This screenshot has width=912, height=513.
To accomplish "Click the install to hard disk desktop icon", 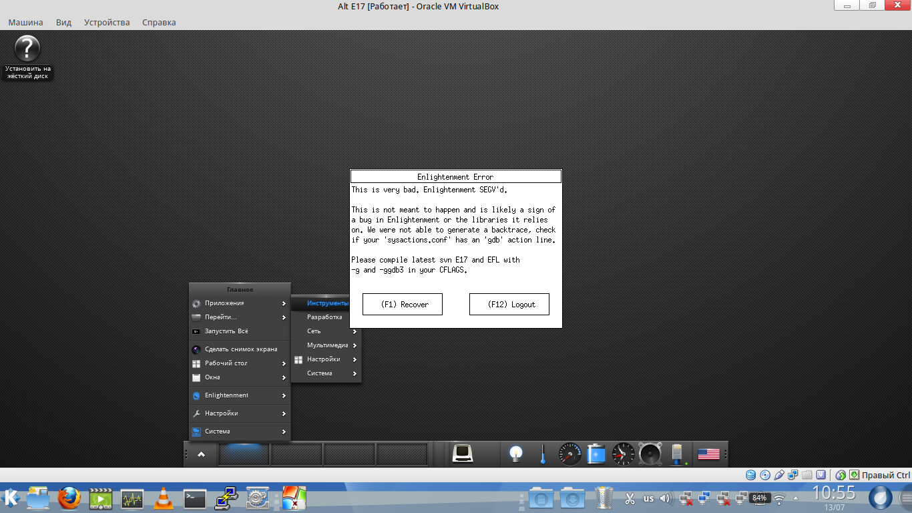I will coord(27,57).
